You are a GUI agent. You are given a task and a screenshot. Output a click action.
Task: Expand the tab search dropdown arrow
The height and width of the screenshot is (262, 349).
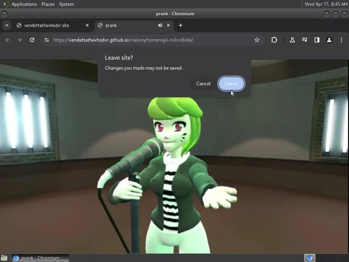pos(7,25)
